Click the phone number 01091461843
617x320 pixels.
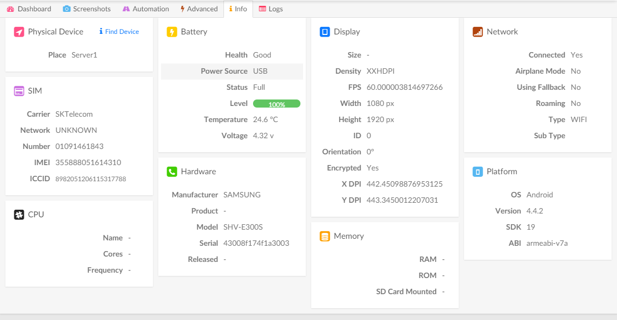(x=80, y=146)
